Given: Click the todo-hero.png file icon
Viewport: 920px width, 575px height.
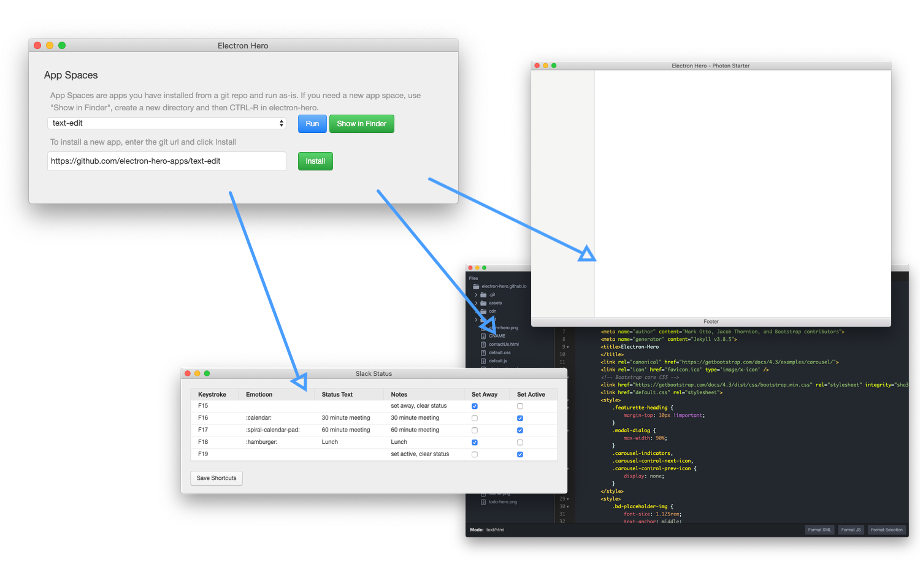Looking at the screenshot, I should point(483,502).
